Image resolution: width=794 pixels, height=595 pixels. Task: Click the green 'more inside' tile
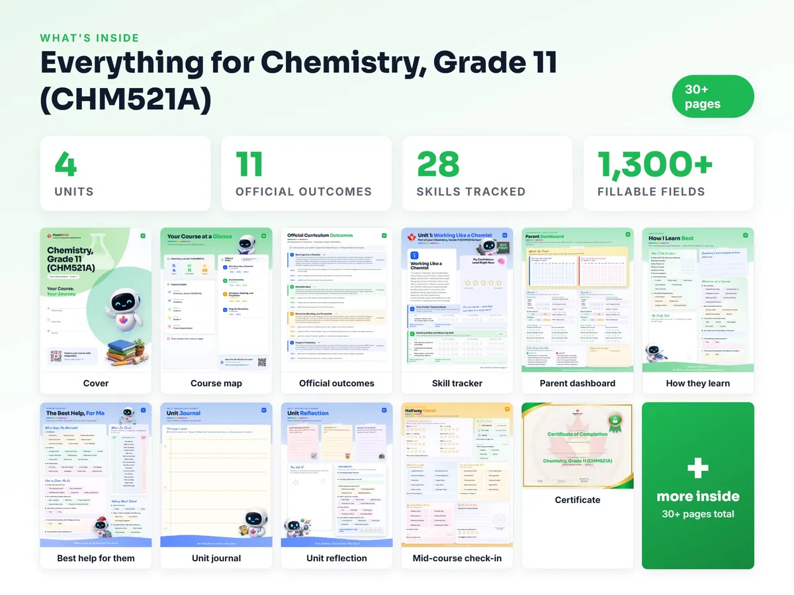(698, 485)
